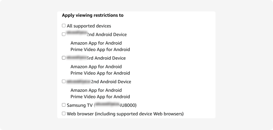This screenshot has height=130, width=273.
Task: Tick the 2nd Android Device checkbox directly above Samsung TV
Action: click(x=64, y=82)
